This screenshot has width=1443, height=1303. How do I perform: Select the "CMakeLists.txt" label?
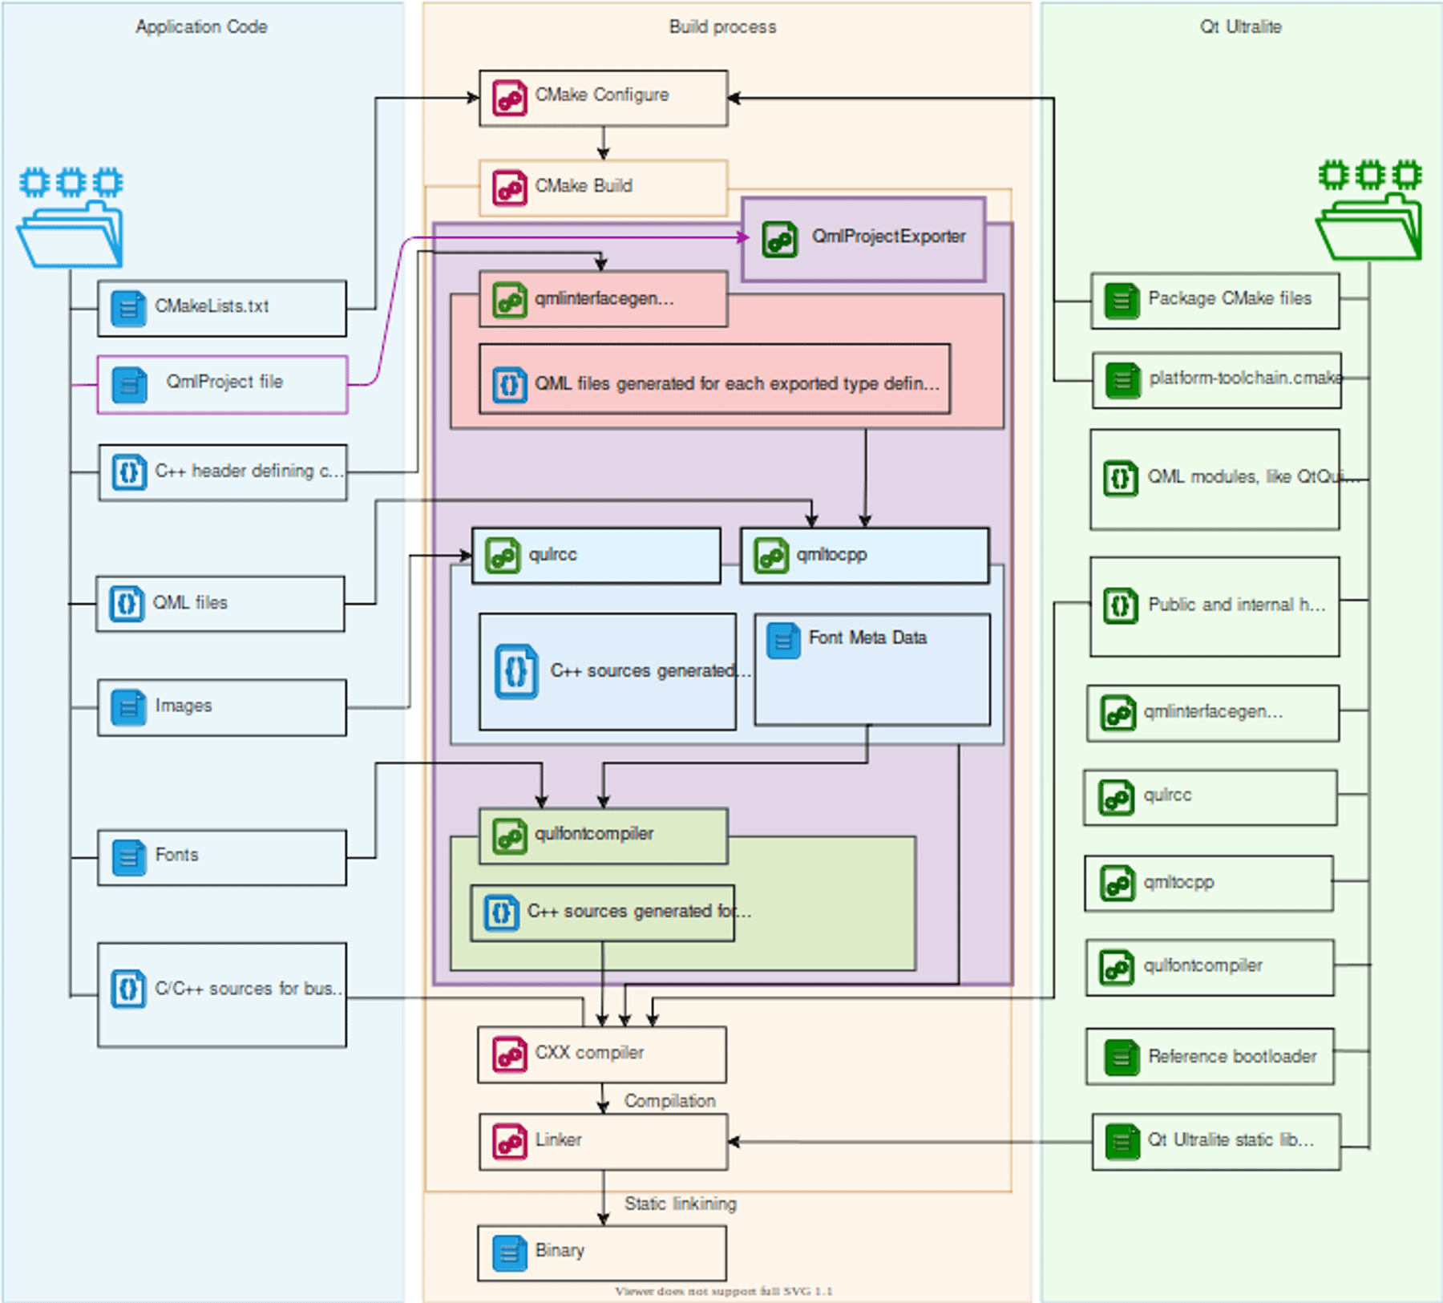[x=212, y=306]
